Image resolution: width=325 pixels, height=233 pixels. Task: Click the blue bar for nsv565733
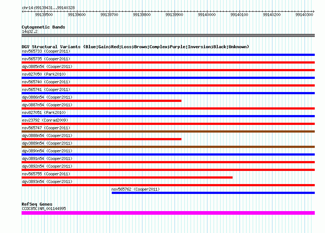pos(168,55)
